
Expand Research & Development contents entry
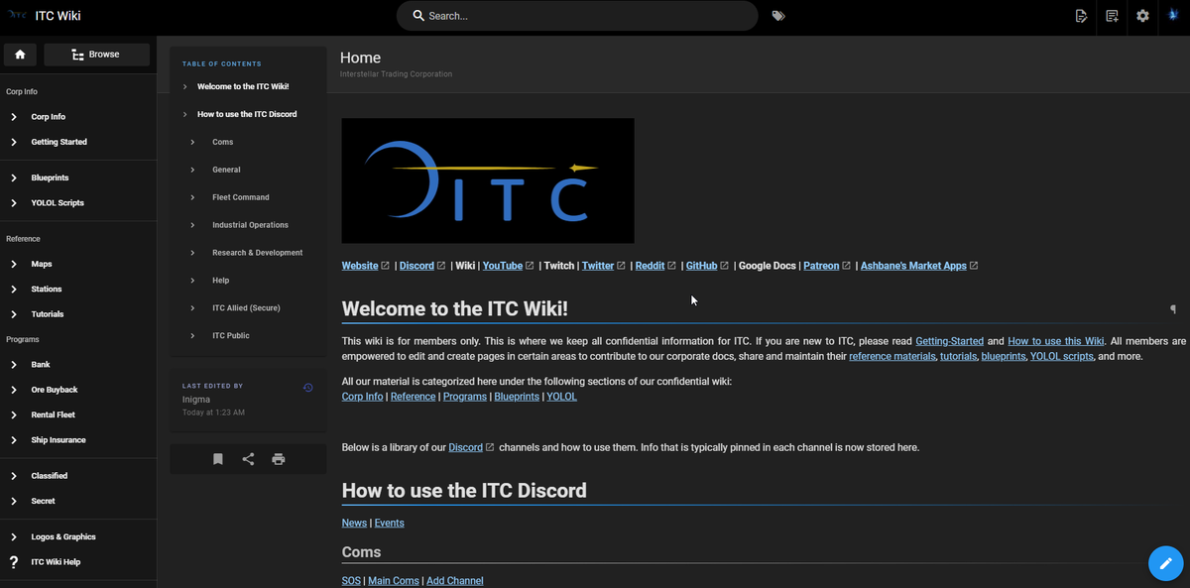point(257,253)
